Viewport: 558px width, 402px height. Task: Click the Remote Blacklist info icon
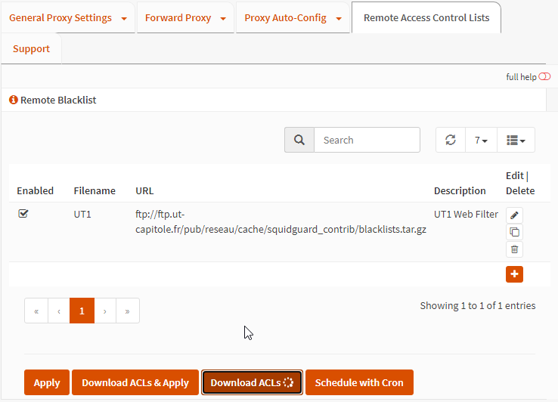coord(14,100)
